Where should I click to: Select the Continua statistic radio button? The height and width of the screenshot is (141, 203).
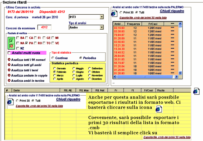pos(53,58)
